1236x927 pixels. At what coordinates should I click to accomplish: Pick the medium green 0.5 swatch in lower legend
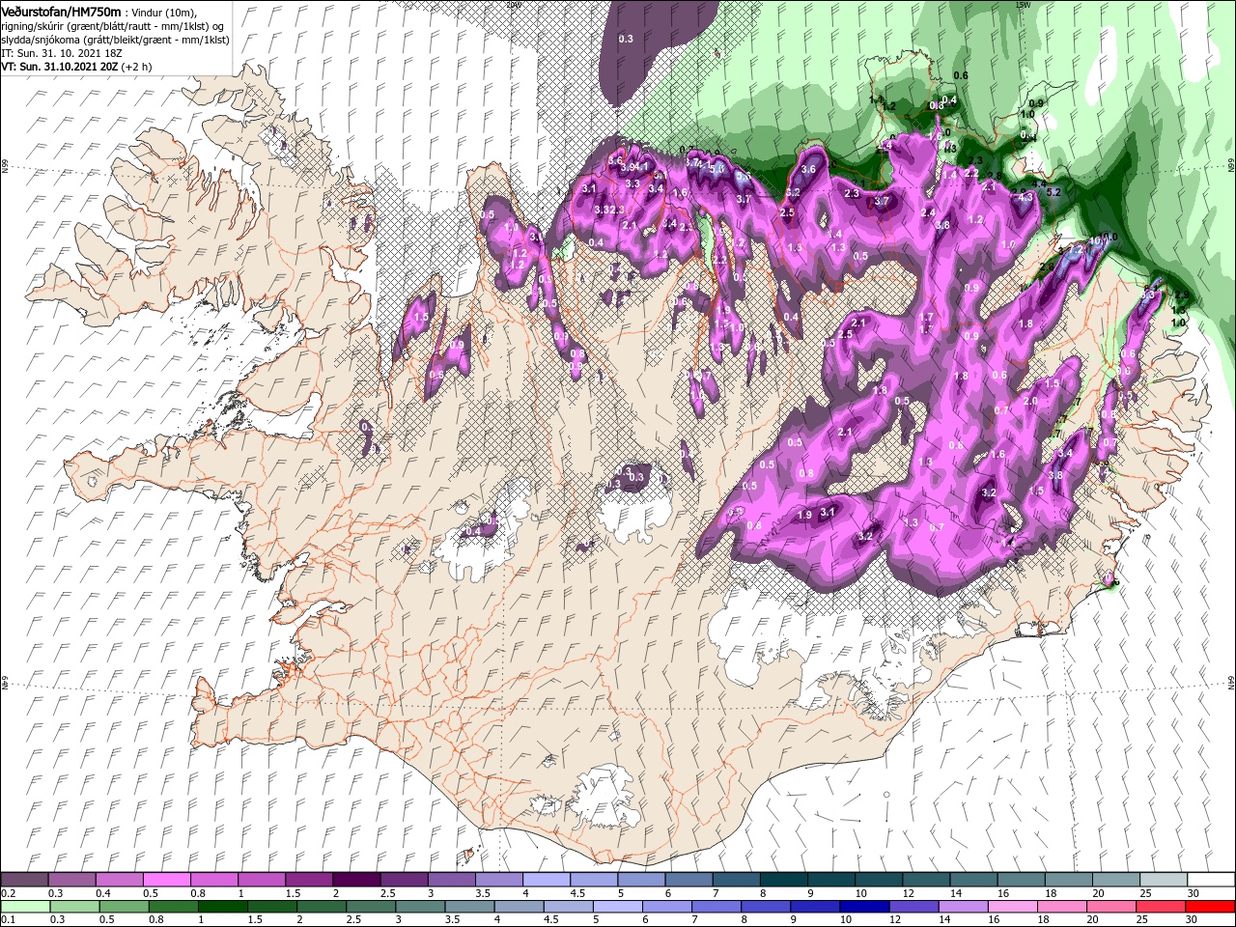point(124,907)
